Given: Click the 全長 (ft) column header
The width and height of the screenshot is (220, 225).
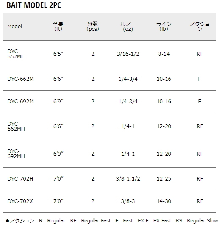Looking at the screenshot, I should coord(58,27).
